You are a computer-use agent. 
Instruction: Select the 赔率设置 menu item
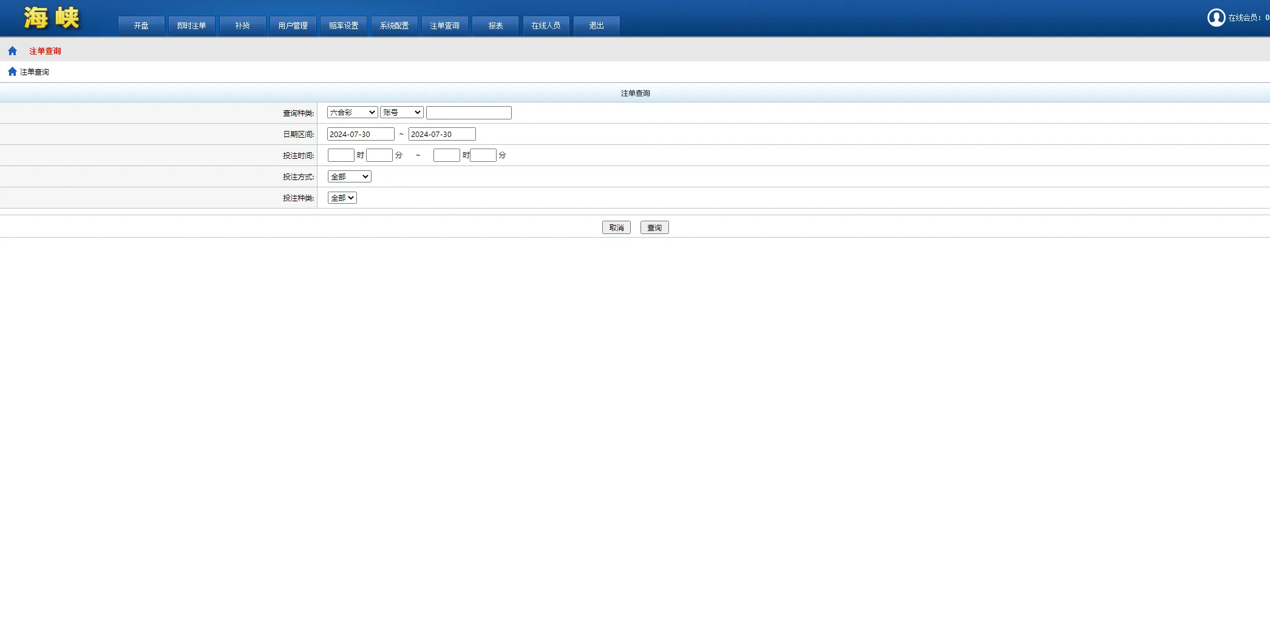coord(343,25)
